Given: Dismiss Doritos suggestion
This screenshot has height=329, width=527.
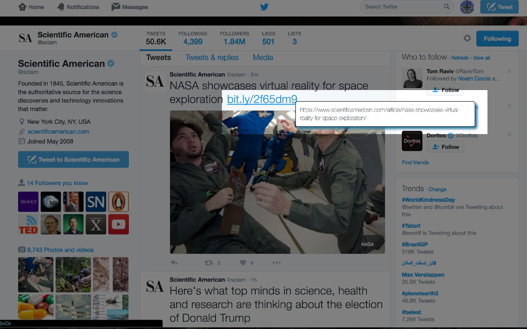Looking at the screenshot, I should (x=509, y=134).
